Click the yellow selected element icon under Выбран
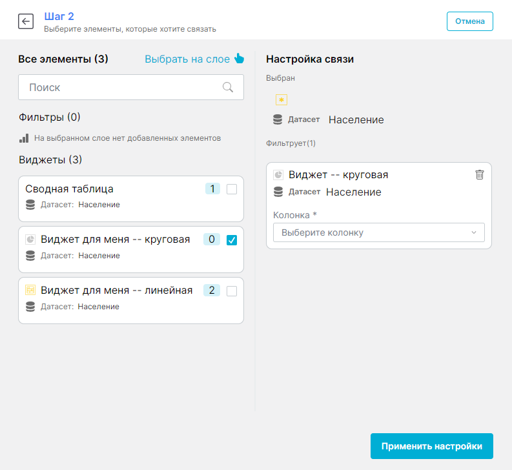Screen dimensions: 512x470 [281, 99]
